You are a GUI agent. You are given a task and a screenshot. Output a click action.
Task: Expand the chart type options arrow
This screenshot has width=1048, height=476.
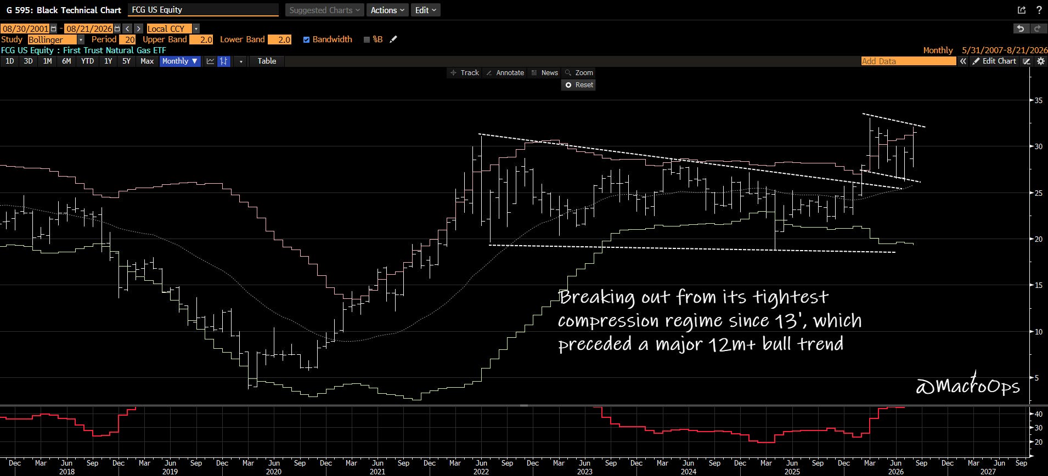[x=241, y=61]
